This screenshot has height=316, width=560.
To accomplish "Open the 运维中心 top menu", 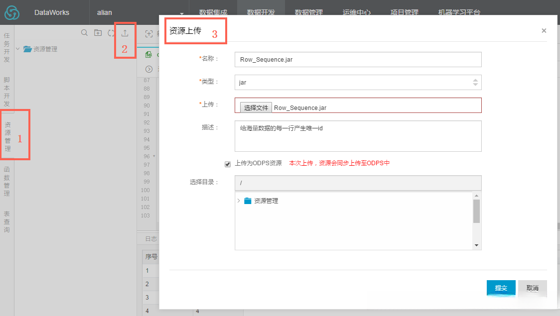I will (x=357, y=12).
